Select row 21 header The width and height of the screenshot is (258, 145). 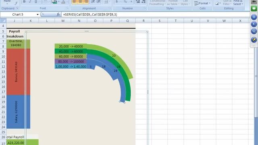pos(3,112)
